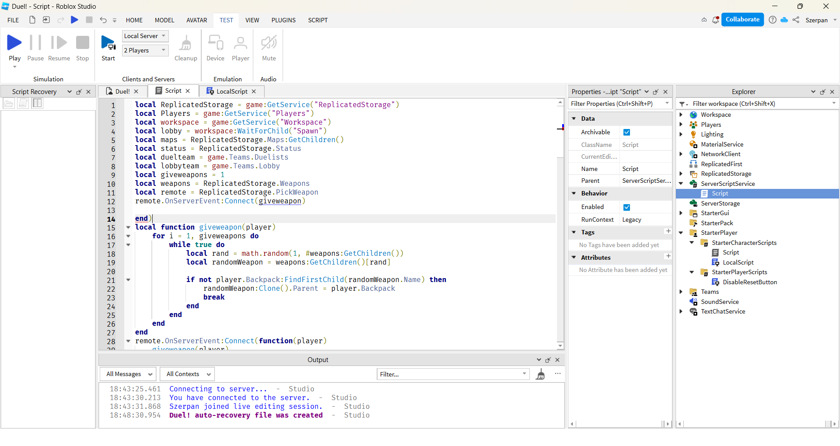Open the Device emulation tool
840x446 pixels.
click(x=215, y=48)
